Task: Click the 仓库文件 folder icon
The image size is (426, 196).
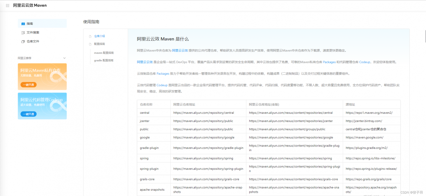Action: 23,41
